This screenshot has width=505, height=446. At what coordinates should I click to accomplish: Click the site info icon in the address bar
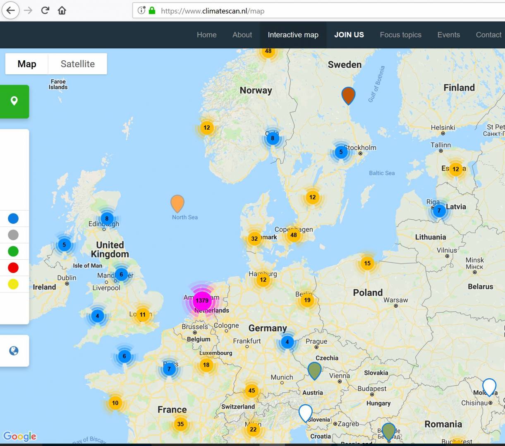pos(141,11)
